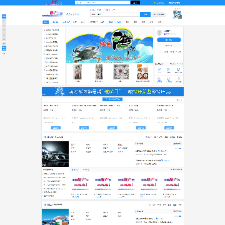
Task: Click the topmost blue icon in floating left sidebar
Action: click(4, 16)
